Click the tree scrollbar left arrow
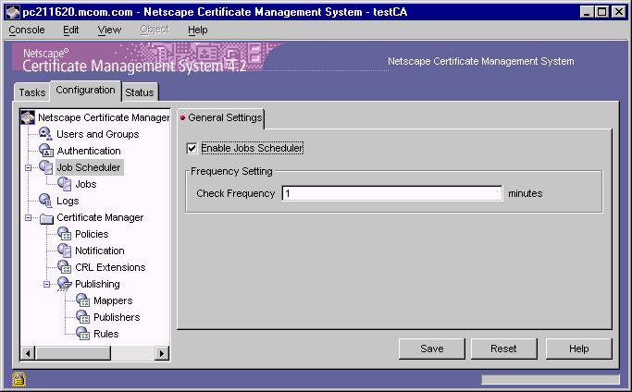The height and width of the screenshot is (392, 632). [28, 354]
